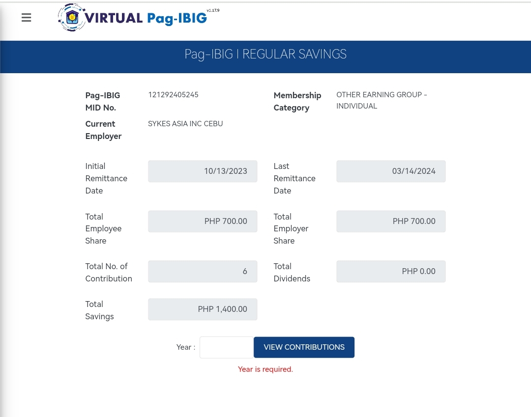
Task: Click the SYKES ASIA INC CEBU employer text
Action: coord(185,124)
